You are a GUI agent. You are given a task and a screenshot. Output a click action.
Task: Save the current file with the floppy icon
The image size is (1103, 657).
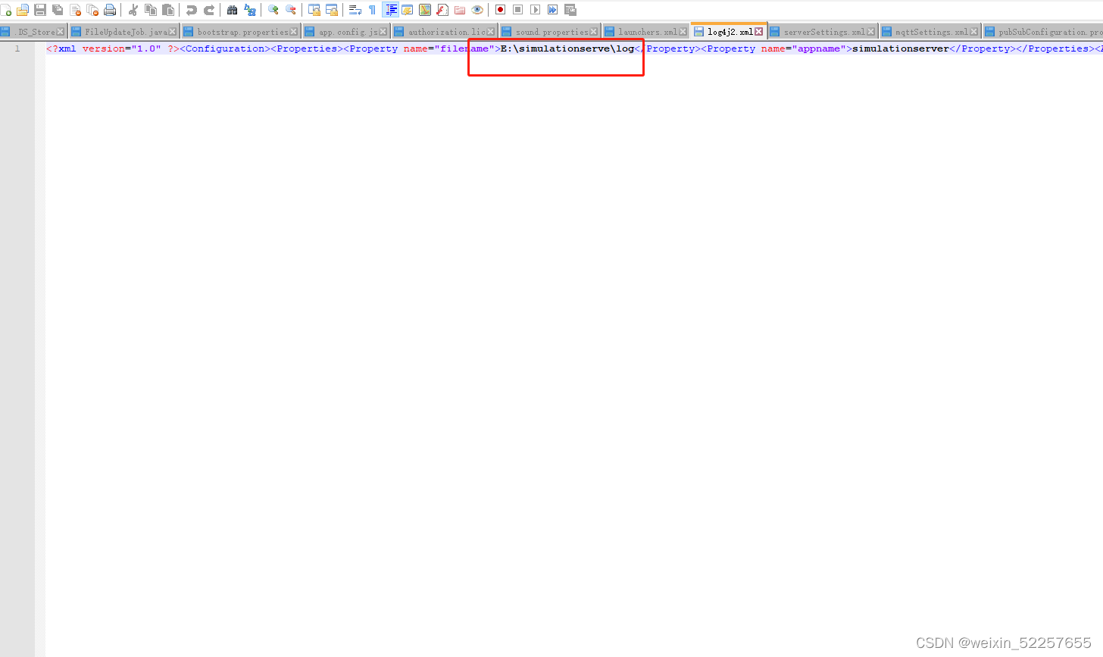pyautogui.click(x=40, y=10)
